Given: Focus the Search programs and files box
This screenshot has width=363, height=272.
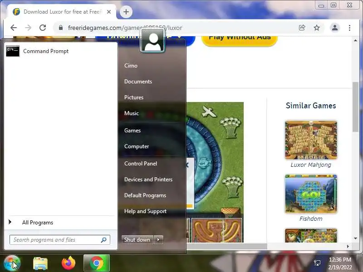Looking at the screenshot, I should coord(60,240).
